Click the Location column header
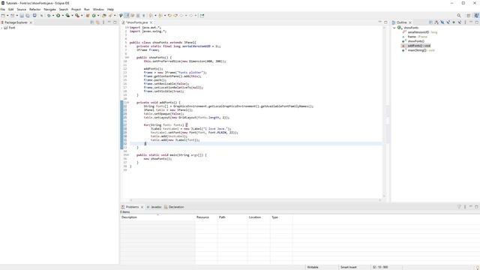This screenshot has height=270, width=480. pos(259,217)
